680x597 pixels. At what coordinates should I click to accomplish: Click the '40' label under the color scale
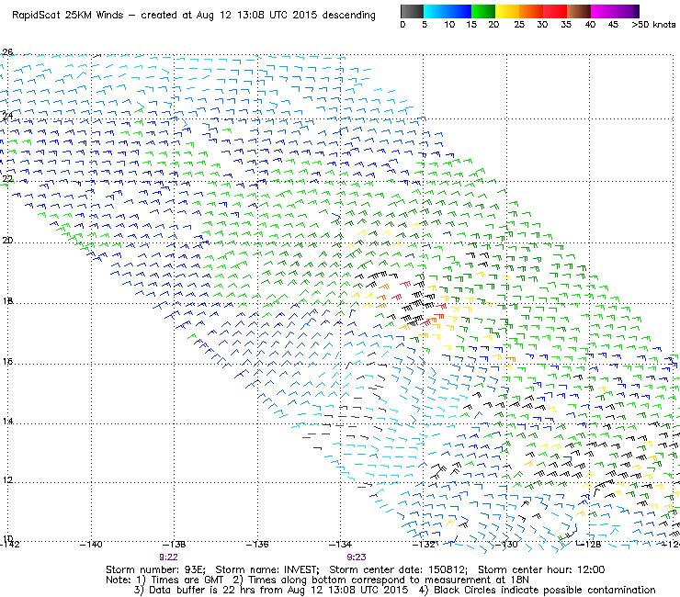590,25
